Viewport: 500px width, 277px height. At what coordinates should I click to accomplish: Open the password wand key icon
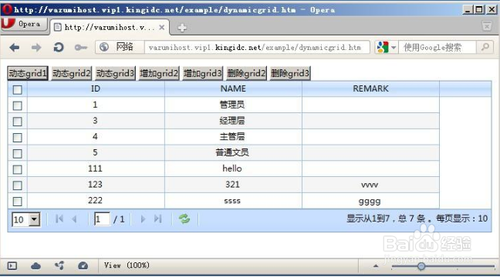click(x=81, y=48)
